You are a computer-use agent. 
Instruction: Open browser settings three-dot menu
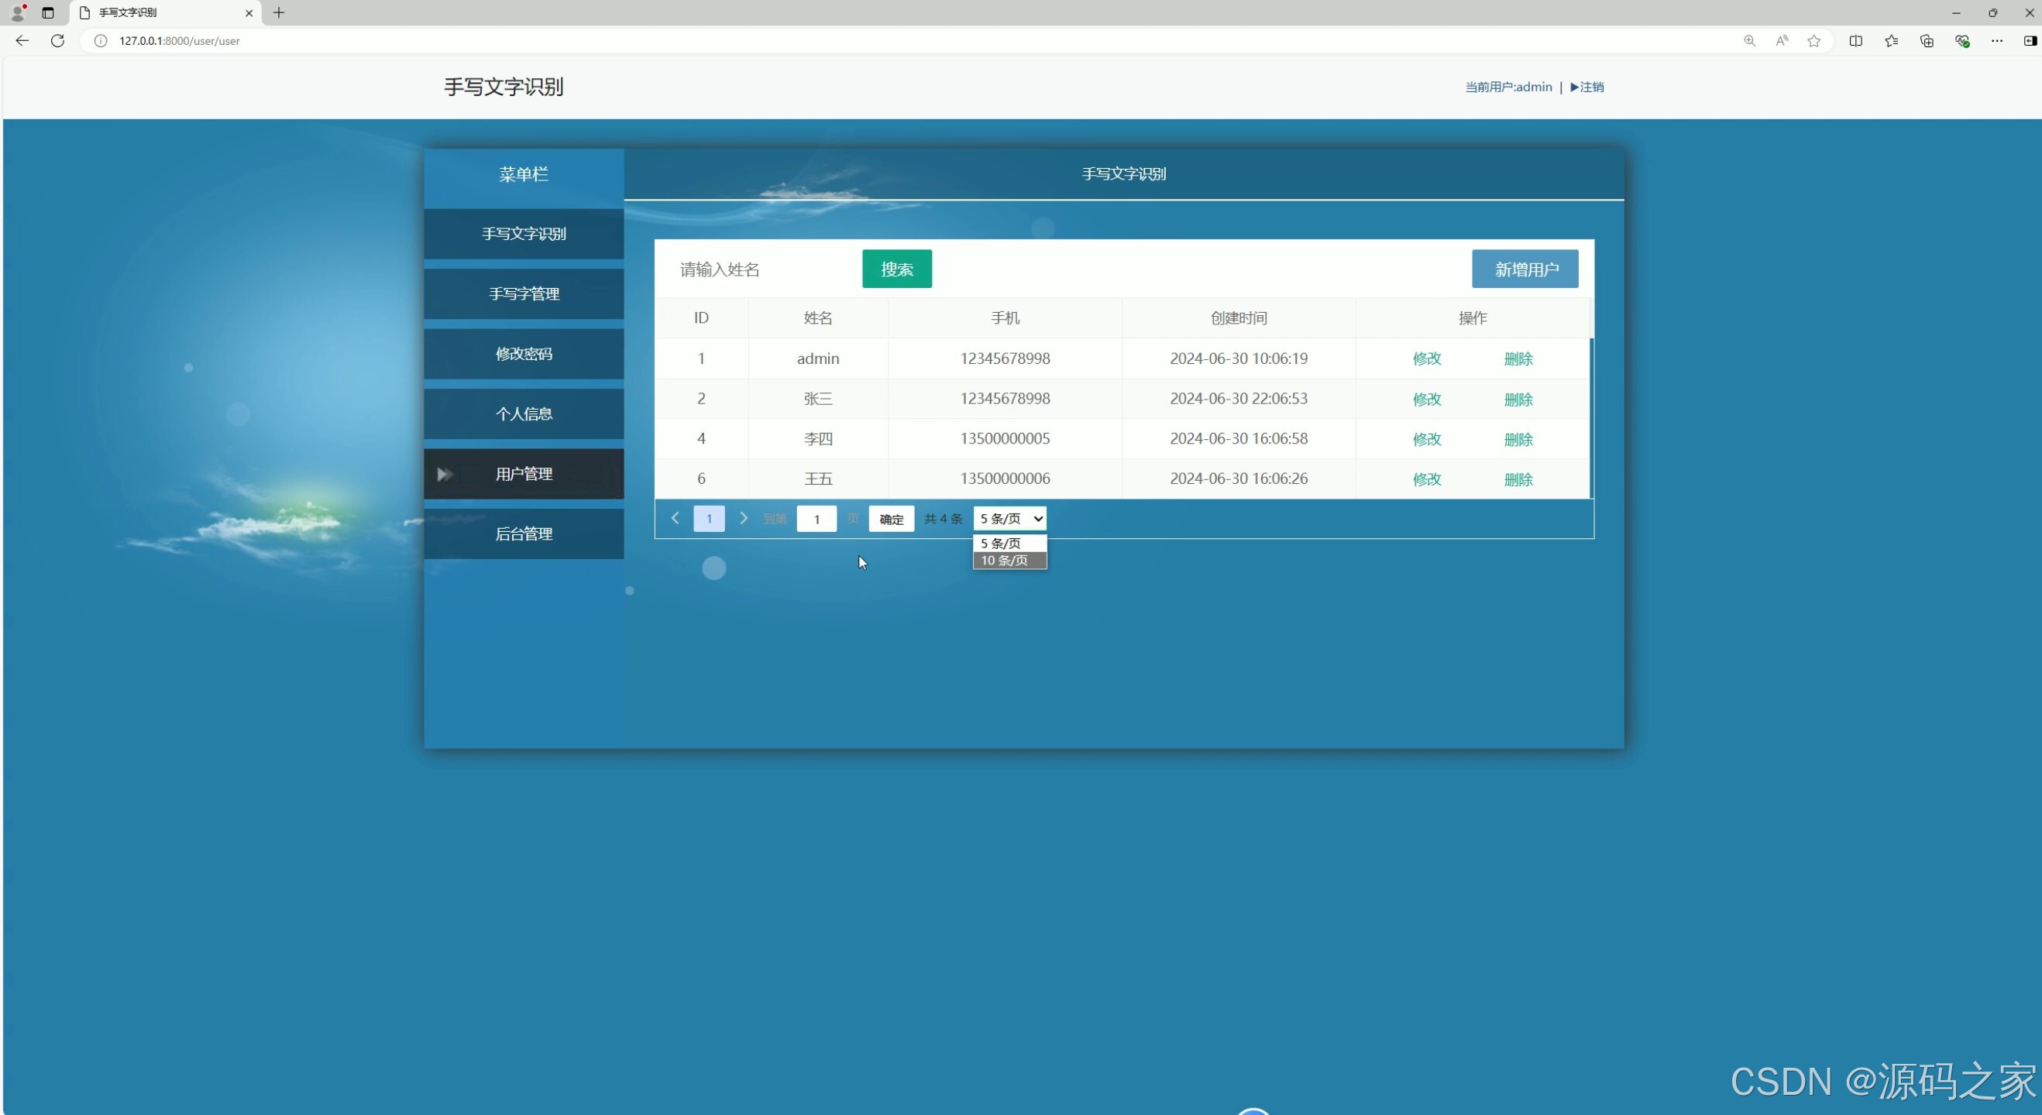[1997, 40]
